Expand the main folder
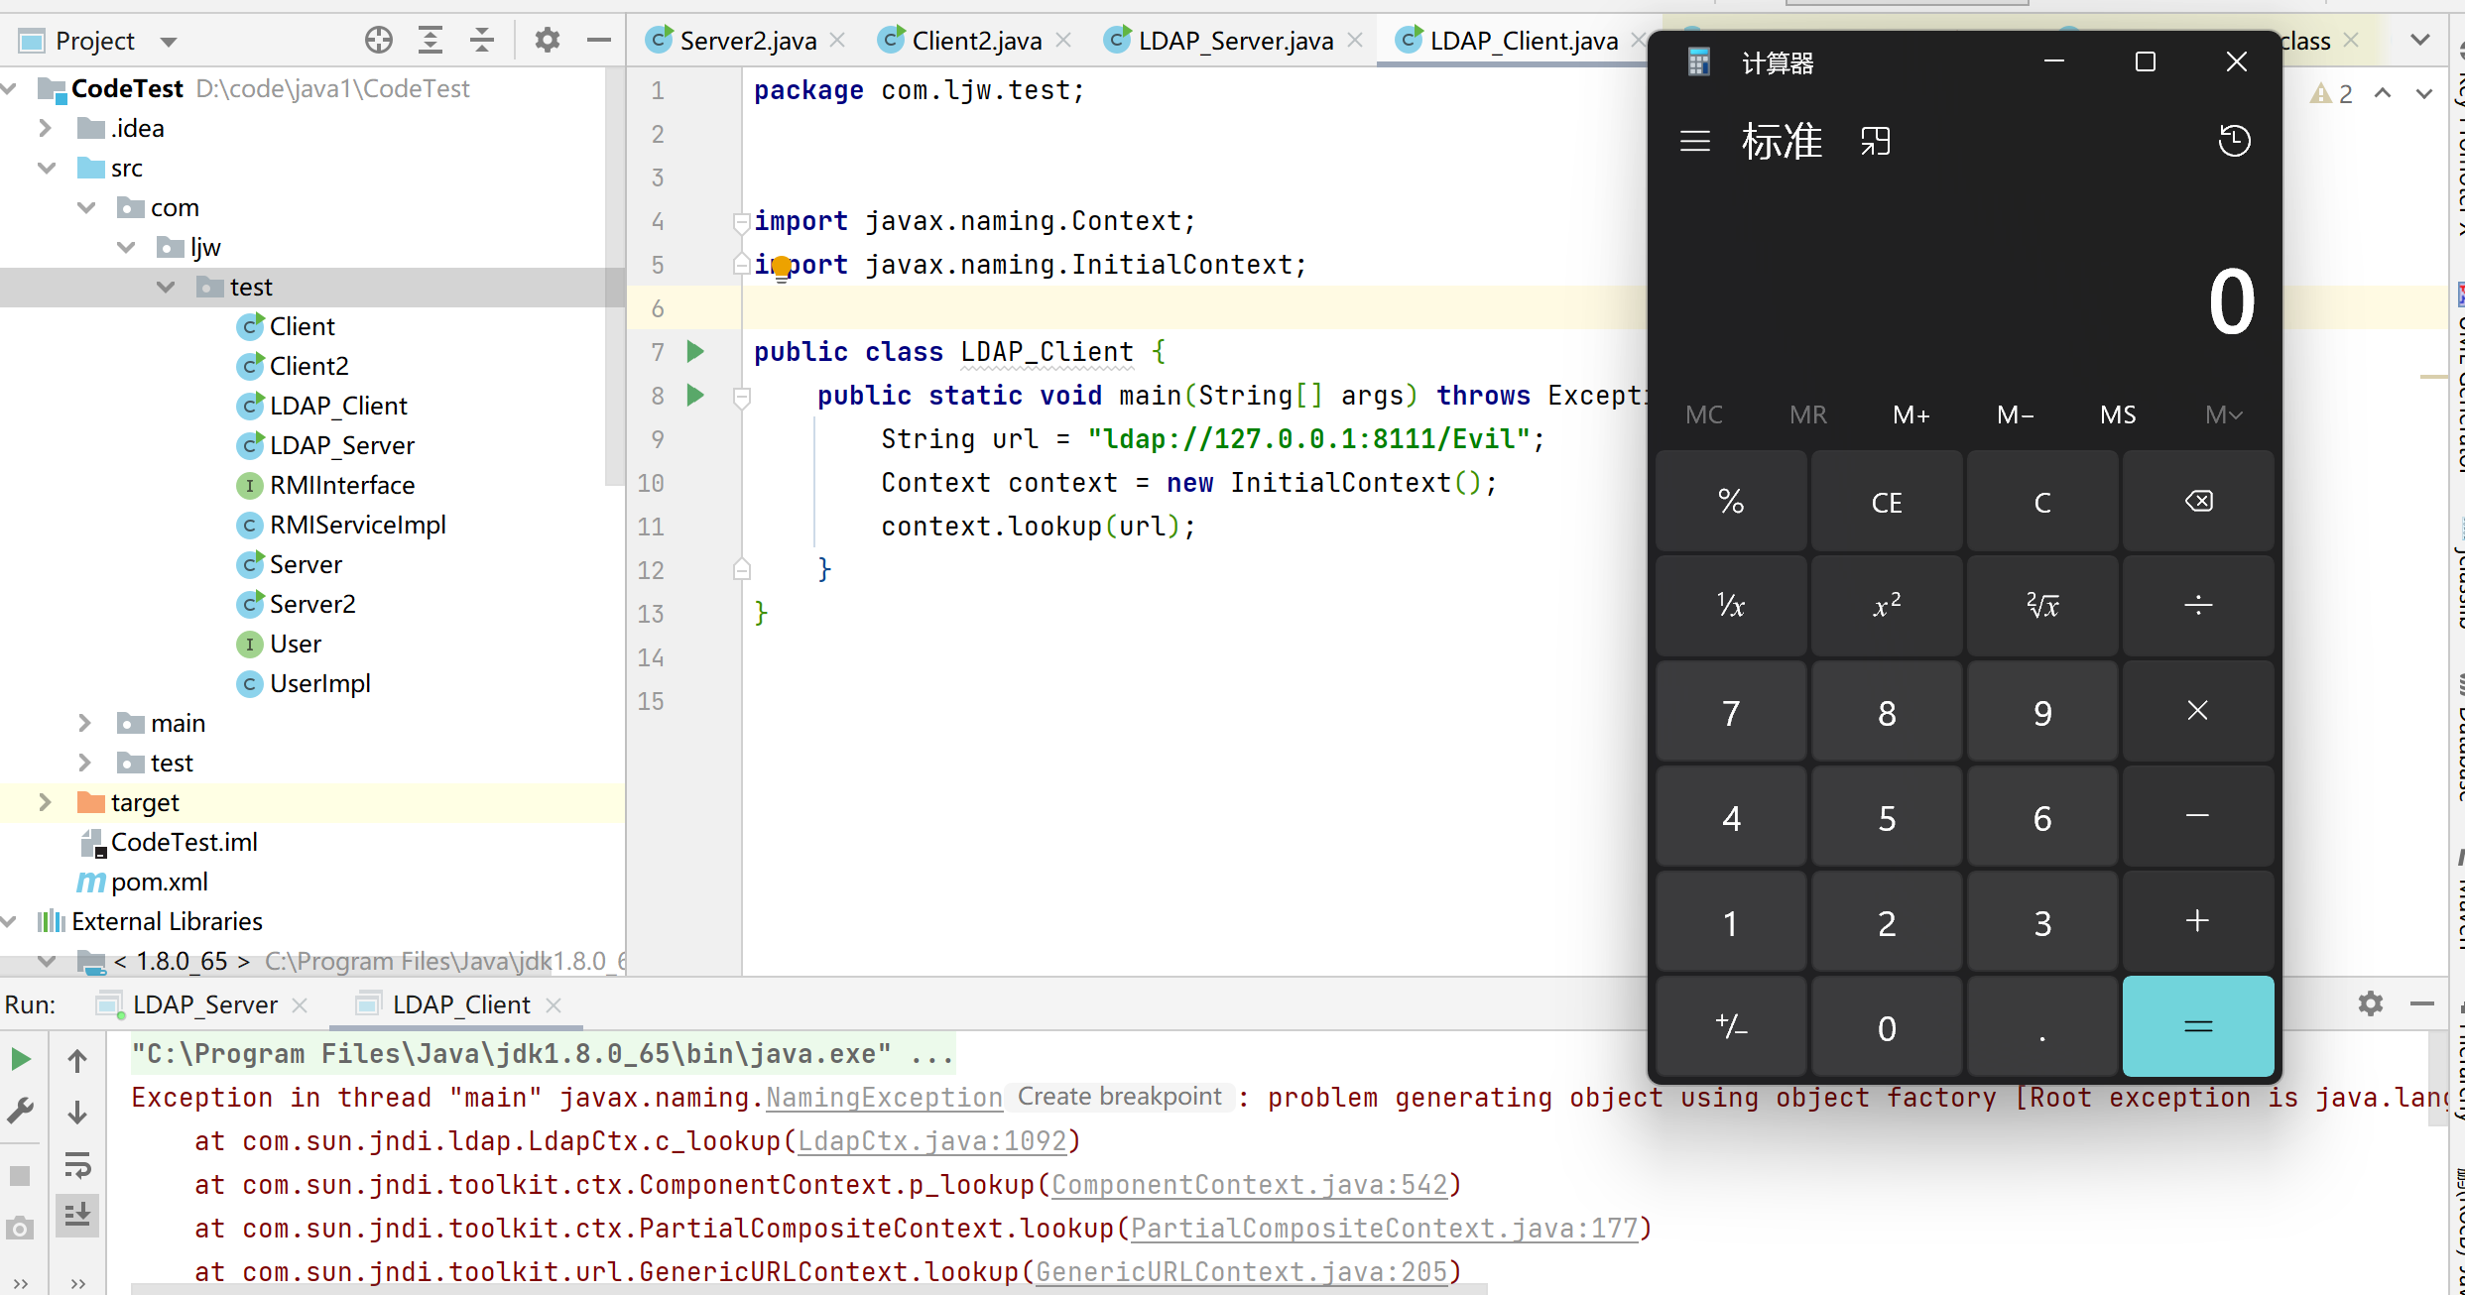 pos(85,723)
